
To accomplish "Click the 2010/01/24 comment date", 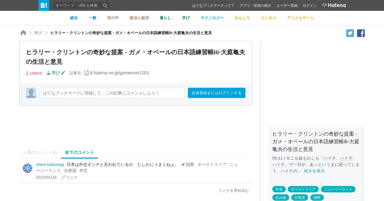I will tap(46, 177).
